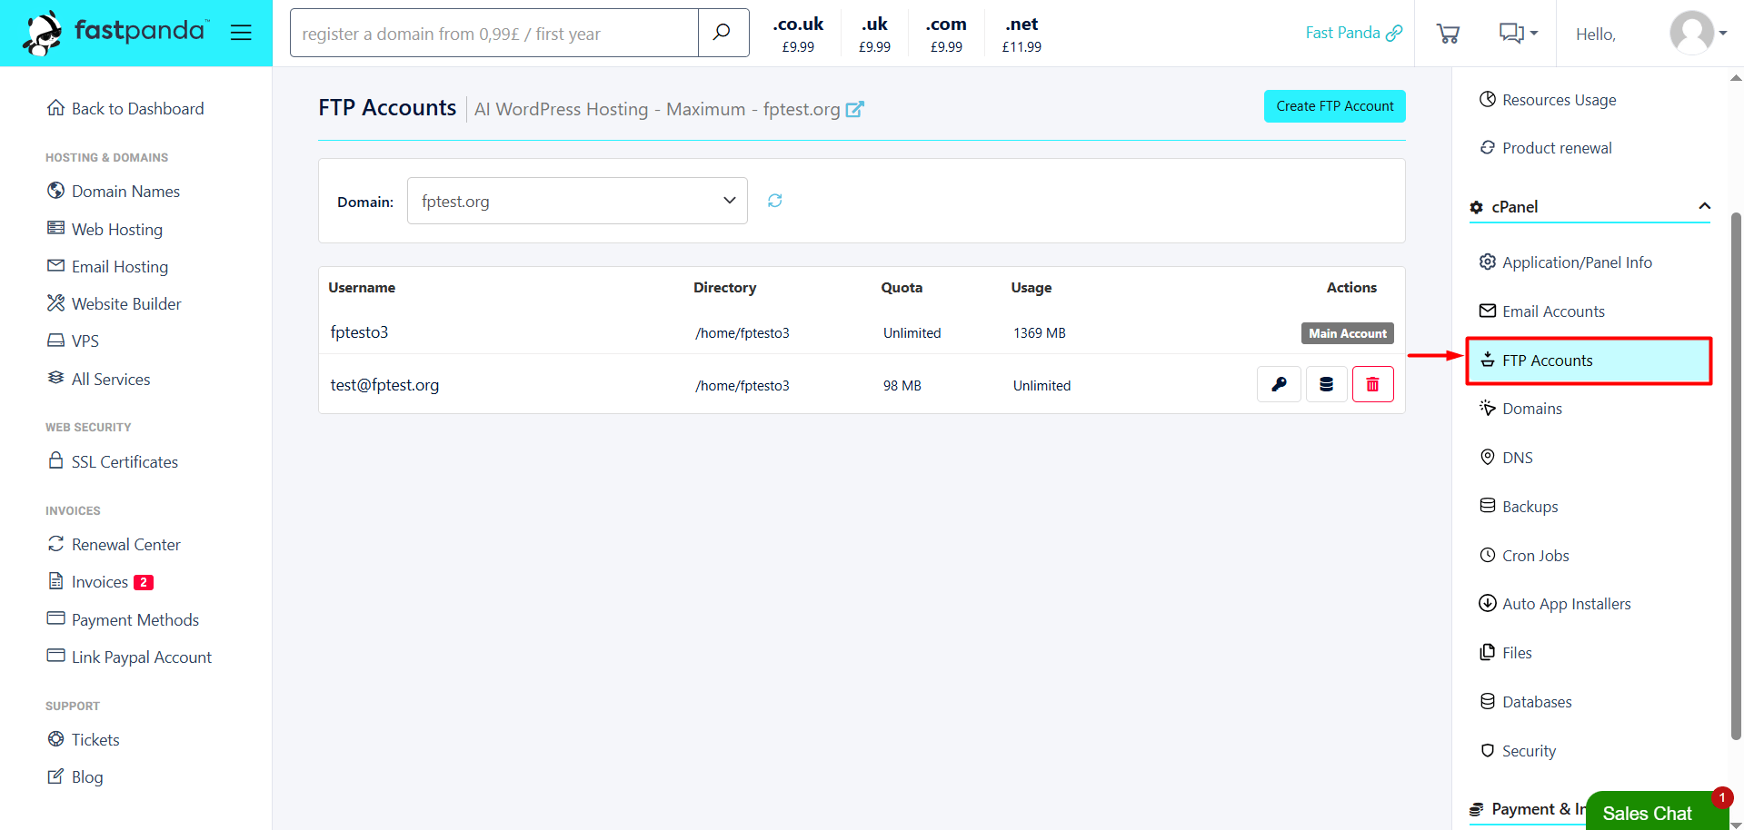This screenshot has height=830, width=1744.
Task: Open support Tickets
Action: [83, 740]
